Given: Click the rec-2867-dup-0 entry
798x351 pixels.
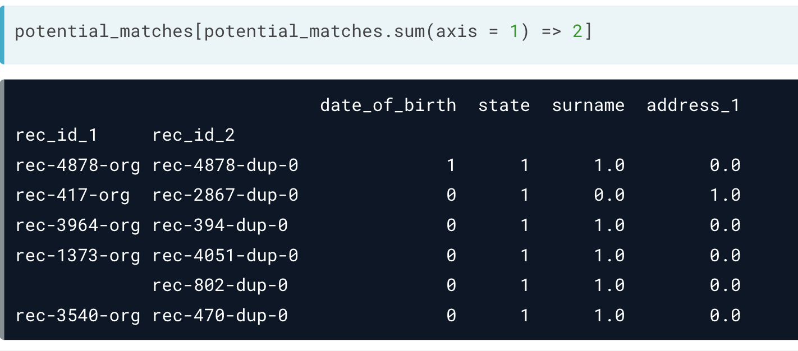Looking at the screenshot, I should coord(225,195).
